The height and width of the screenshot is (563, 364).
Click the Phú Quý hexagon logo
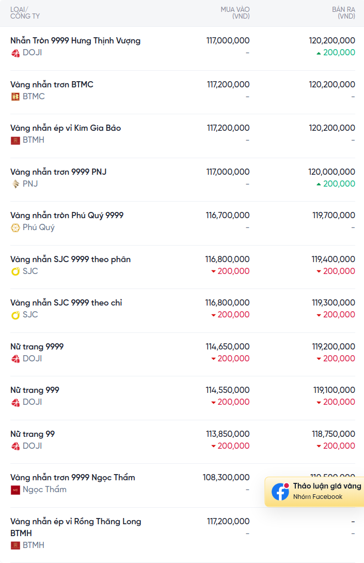point(15,227)
